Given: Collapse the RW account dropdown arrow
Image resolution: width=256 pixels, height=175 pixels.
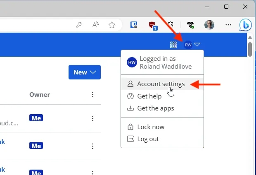Looking at the screenshot, I should [x=197, y=45].
